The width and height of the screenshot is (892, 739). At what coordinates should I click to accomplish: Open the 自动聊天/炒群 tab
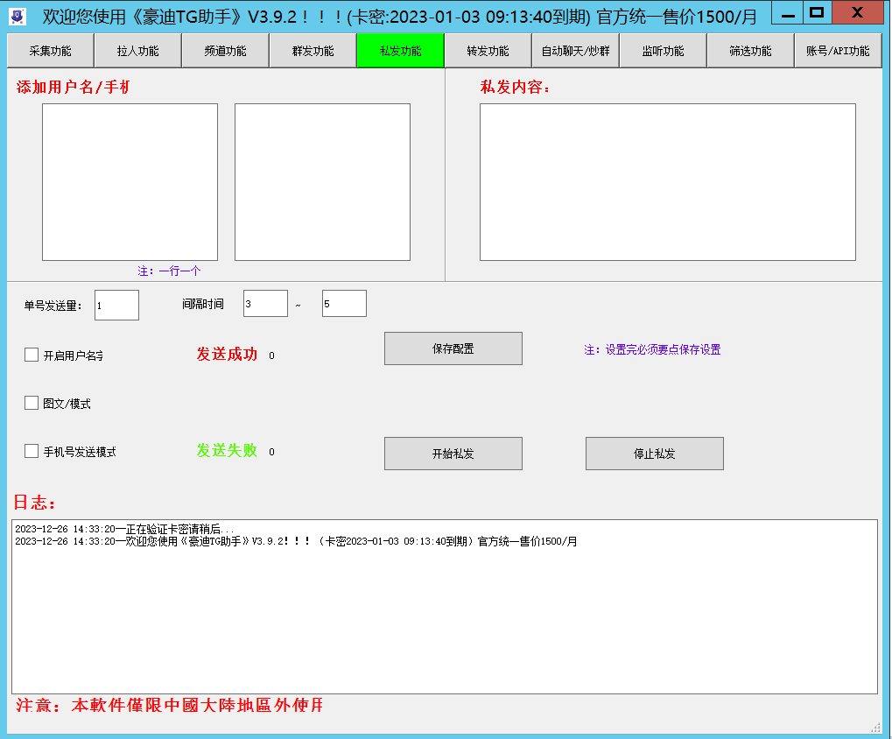point(576,51)
